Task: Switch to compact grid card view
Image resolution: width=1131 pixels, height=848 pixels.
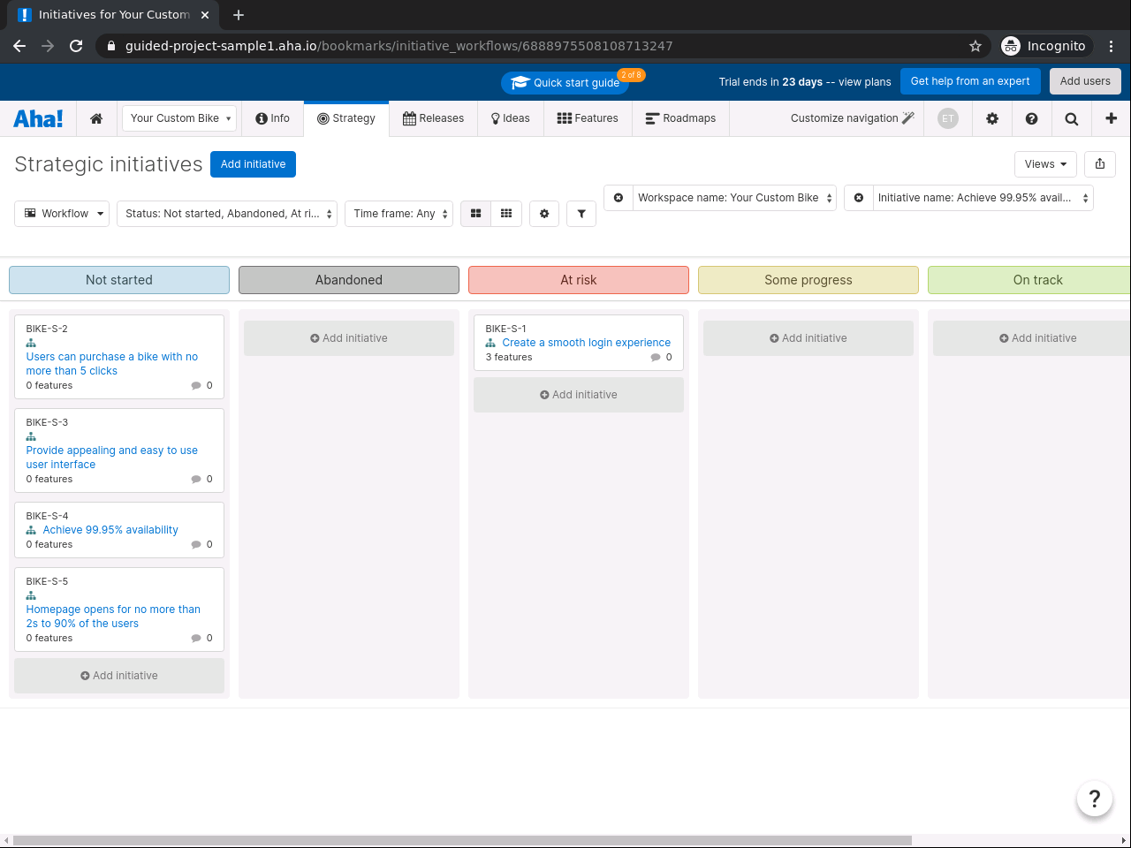Action: click(506, 214)
